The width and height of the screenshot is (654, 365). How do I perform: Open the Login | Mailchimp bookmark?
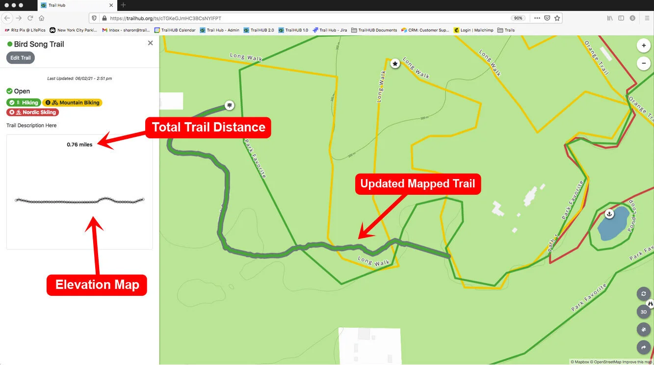click(x=473, y=30)
